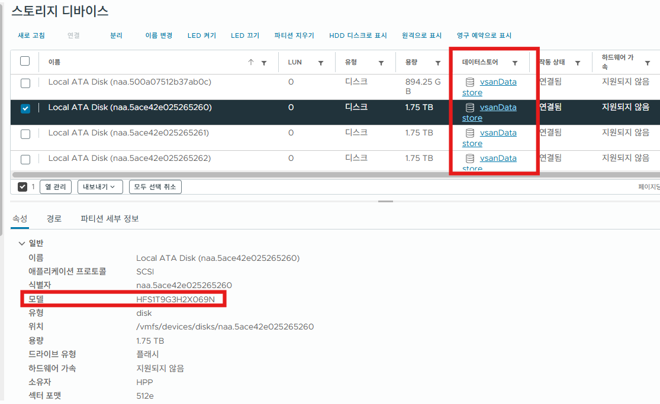Click the split-pane resize handle
Screen dimensions: 660x404
[x=385, y=202]
